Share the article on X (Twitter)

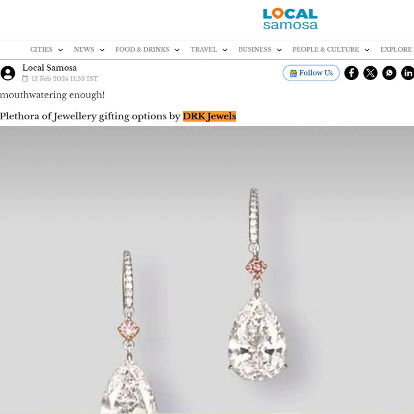tap(370, 73)
